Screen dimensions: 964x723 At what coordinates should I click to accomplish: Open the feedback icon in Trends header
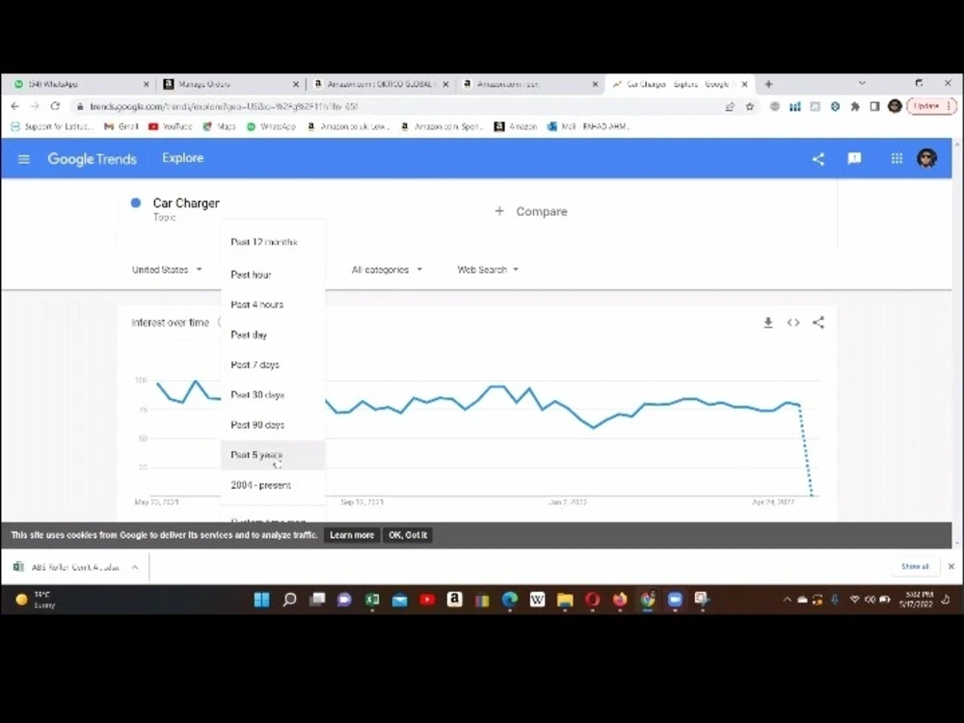pos(854,159)
